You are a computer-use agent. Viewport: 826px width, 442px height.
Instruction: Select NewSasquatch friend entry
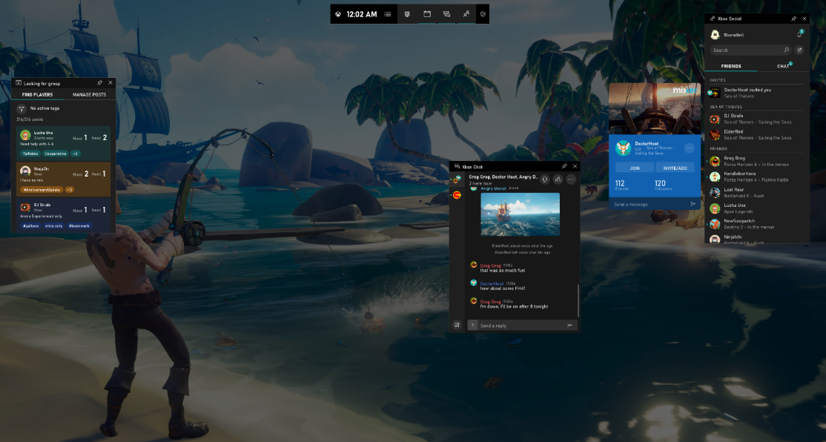[x=757, y=224]
